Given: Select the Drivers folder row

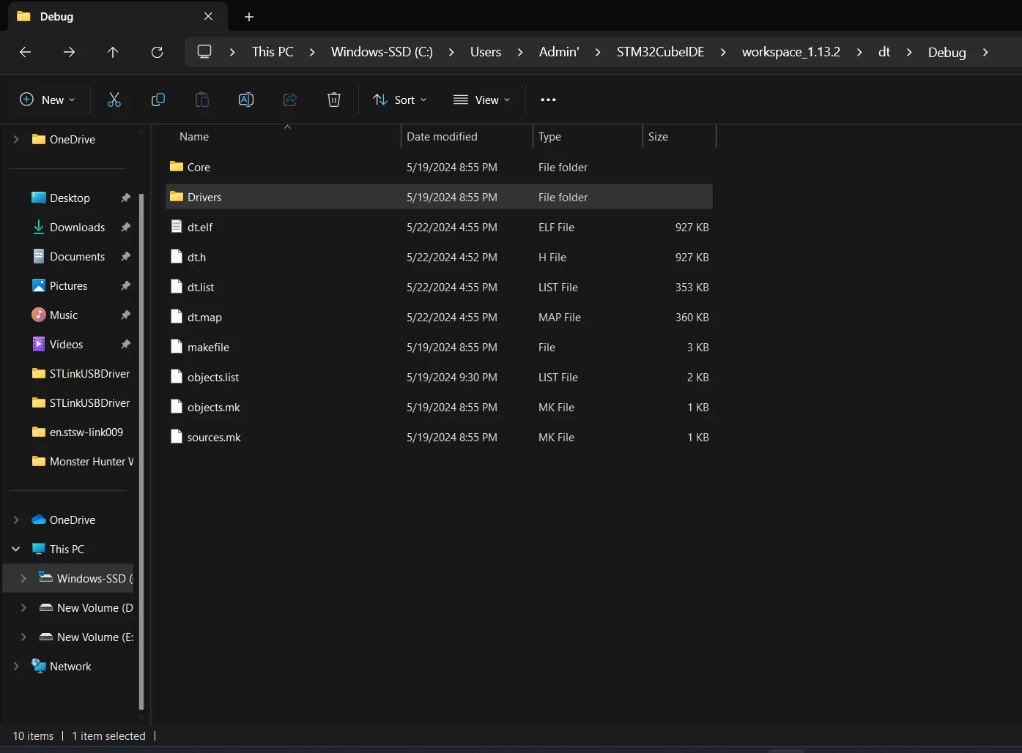Looking at the screenshot, I should pyautogui.click(x=439, y=197).
